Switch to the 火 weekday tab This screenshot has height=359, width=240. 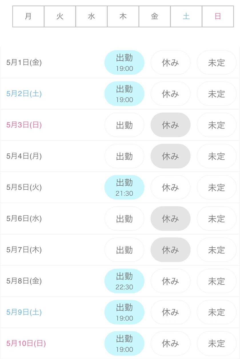point(60,16)
